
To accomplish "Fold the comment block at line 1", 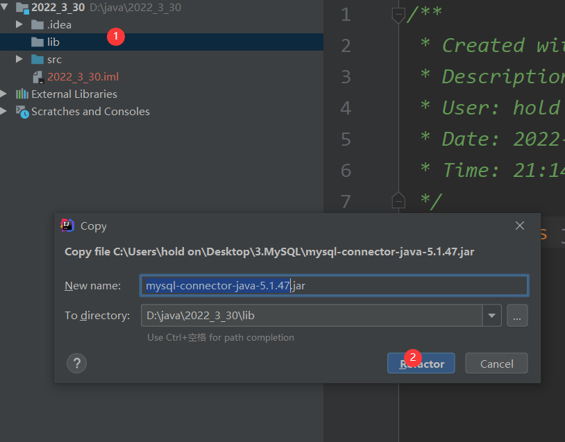I will pos(398,15).
